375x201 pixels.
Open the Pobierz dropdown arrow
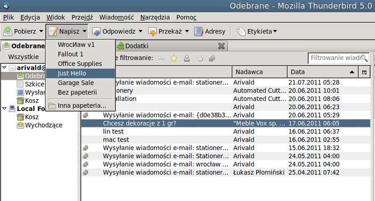click(41, 31)
